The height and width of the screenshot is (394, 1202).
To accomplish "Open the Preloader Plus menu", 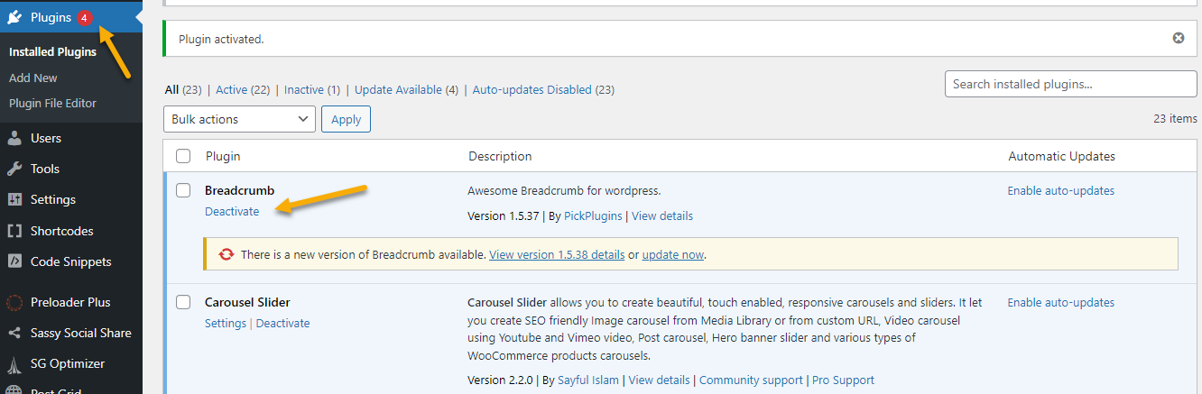I will pos(71,302).
